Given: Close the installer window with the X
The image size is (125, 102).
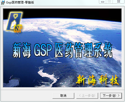Looking at the screenshot, I should (x=119, y=1).
